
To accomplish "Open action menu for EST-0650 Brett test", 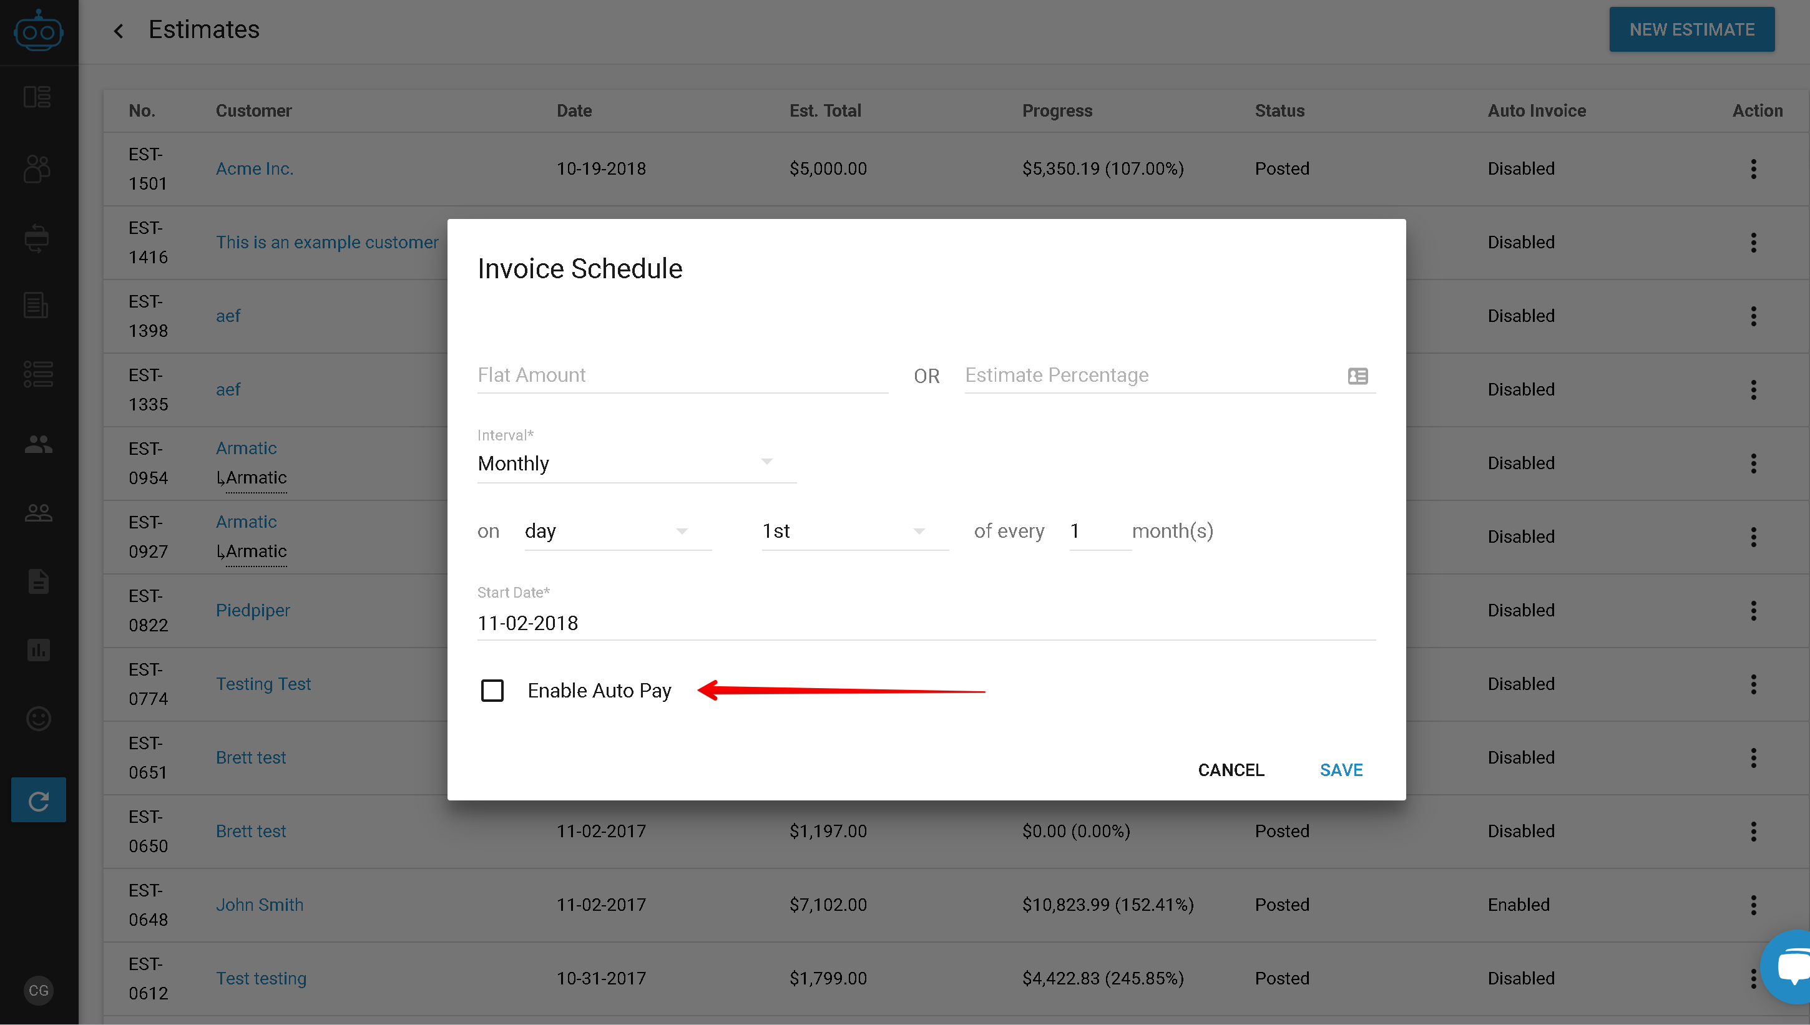I will pyautogui.click(x=1754, y=832).
